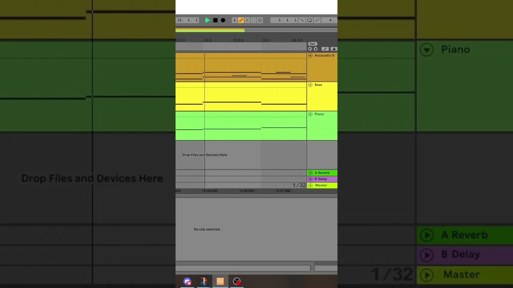Click the arrangement overview bar
Image resolution: width=513 pixels, height=288 pixels.
[256, 30]
